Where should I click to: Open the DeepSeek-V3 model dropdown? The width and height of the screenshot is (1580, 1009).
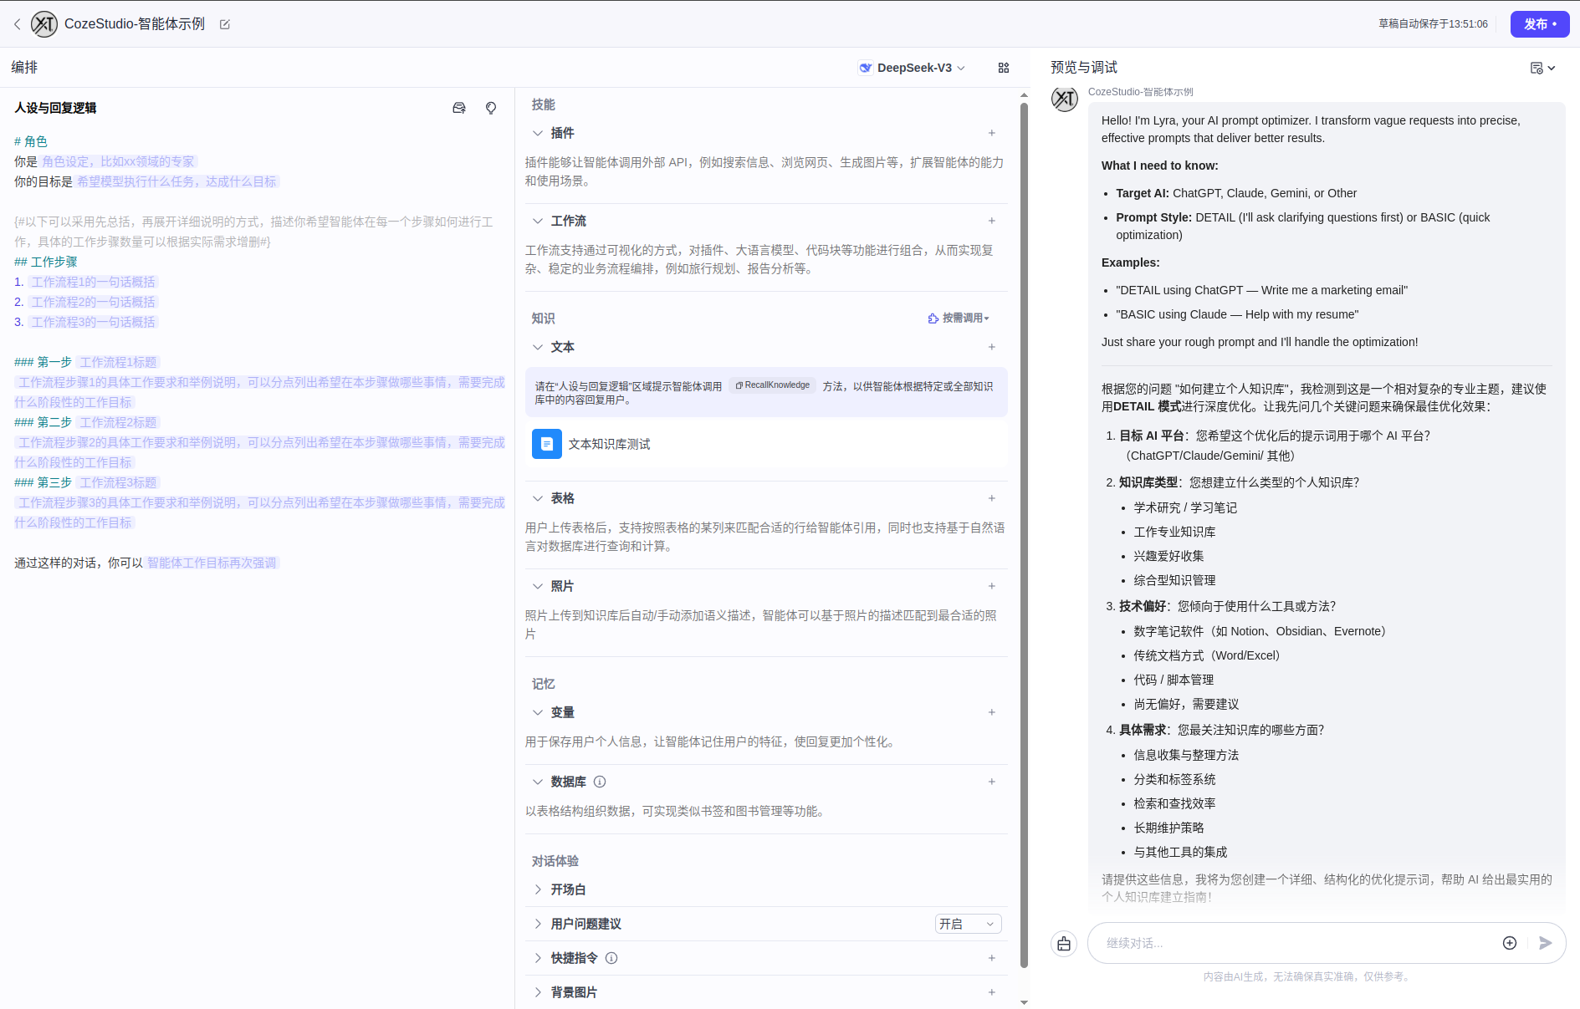pos(913,68)
